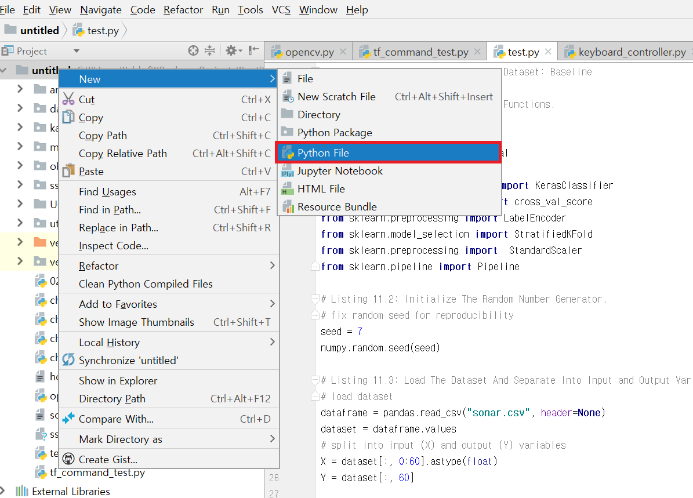The width and height of the screenshot is (693, 498).
Task: Click the Jupyter Notebook icon
Action: pyautogui.click(x=288, y=172)
